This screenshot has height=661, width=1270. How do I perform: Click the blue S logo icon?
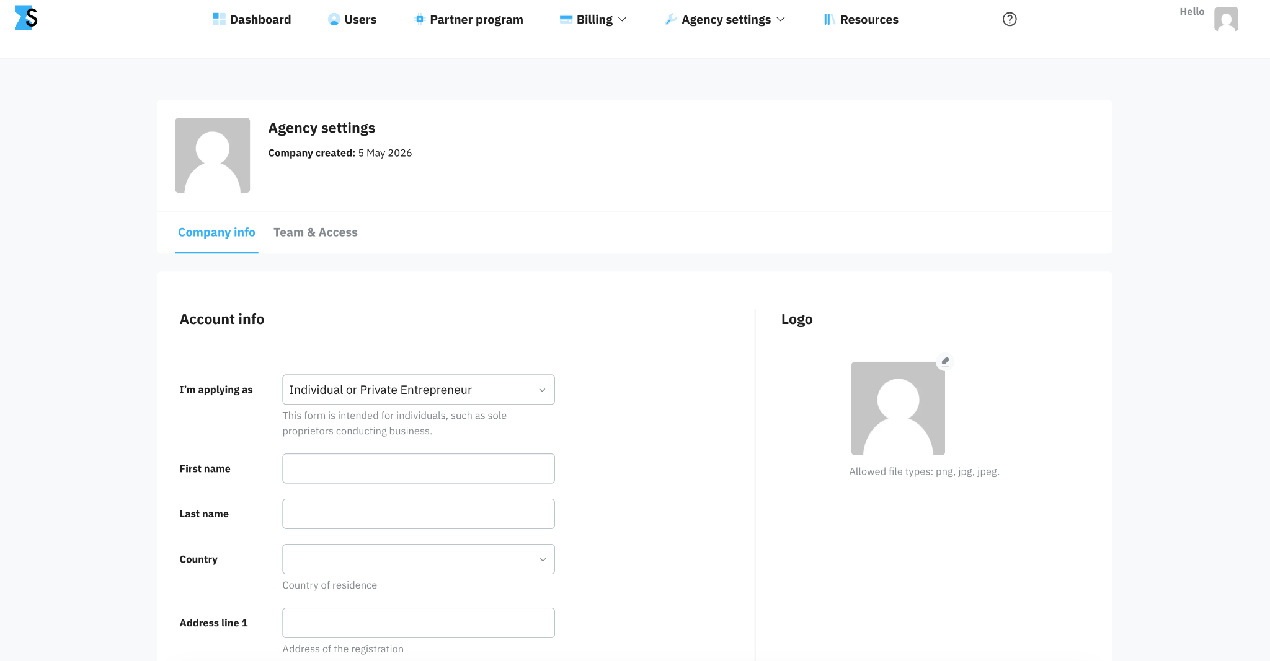pos(26,18)
